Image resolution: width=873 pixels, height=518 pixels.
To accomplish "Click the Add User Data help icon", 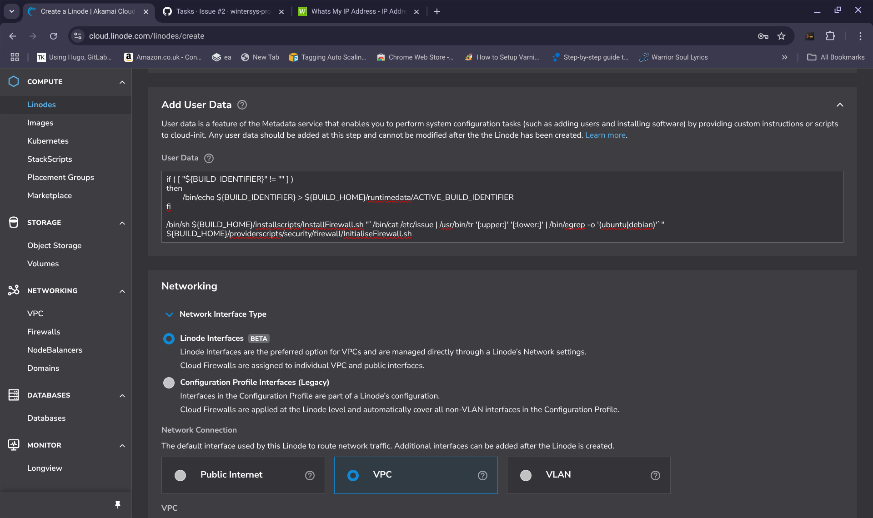I will [x=242, y=105].
